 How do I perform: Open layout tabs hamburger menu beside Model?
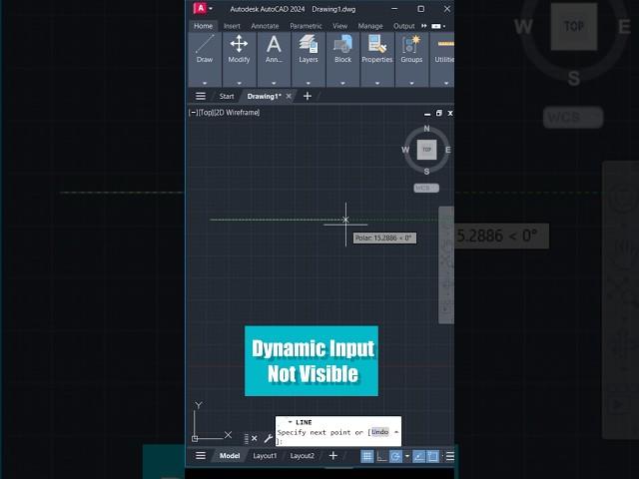pos(200,455)
